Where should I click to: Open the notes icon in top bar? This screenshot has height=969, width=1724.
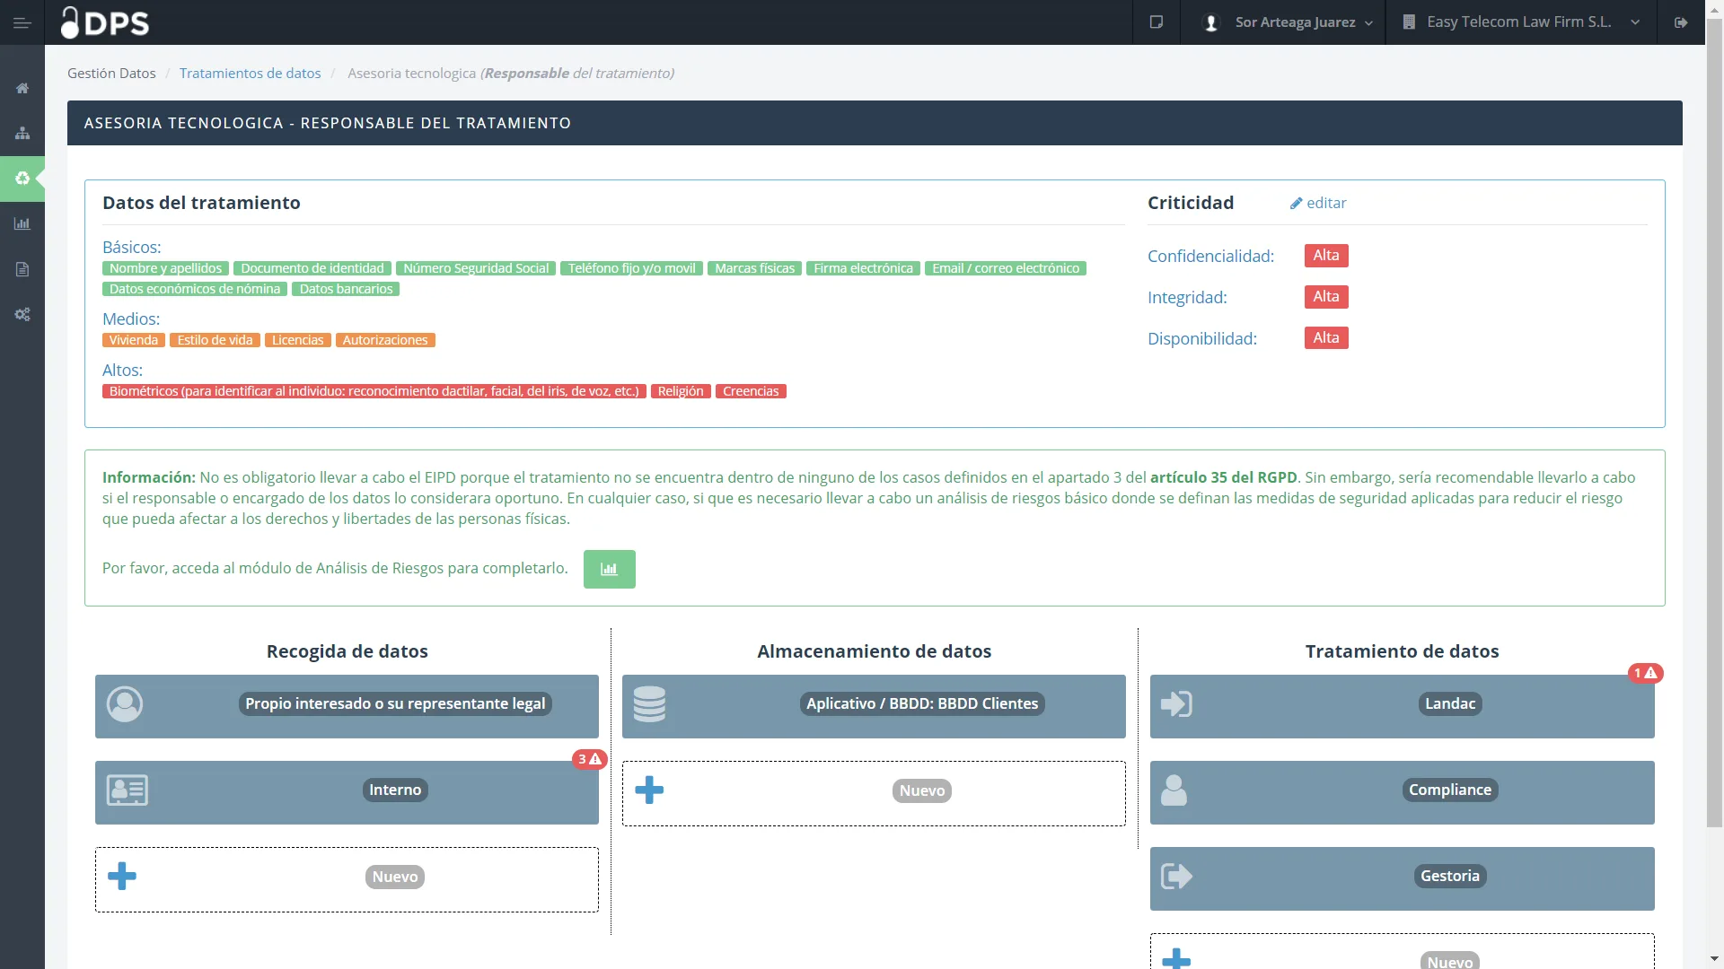click(1157, 22)
